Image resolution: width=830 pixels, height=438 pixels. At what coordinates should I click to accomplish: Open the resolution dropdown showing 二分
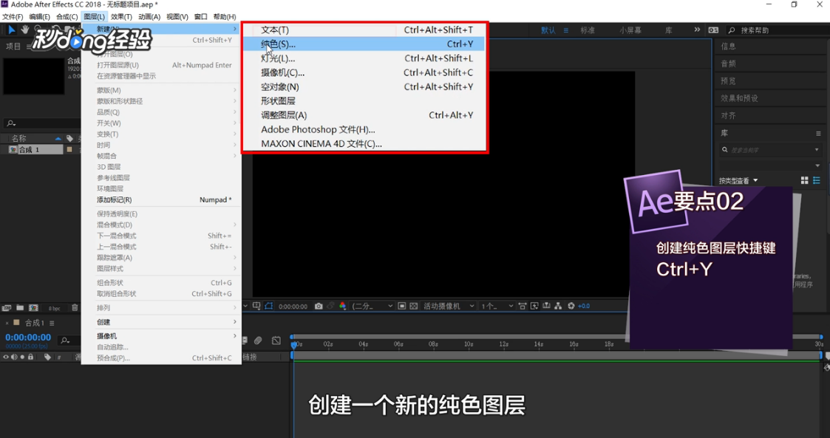[372, 307]
